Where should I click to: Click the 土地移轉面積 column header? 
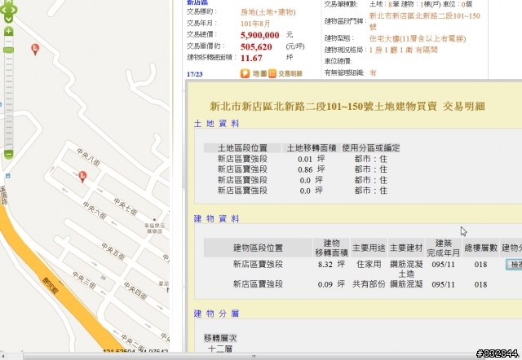tap(312, 148)
